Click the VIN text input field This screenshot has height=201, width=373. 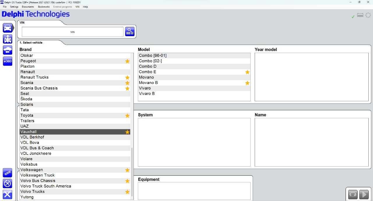point(73,32)
